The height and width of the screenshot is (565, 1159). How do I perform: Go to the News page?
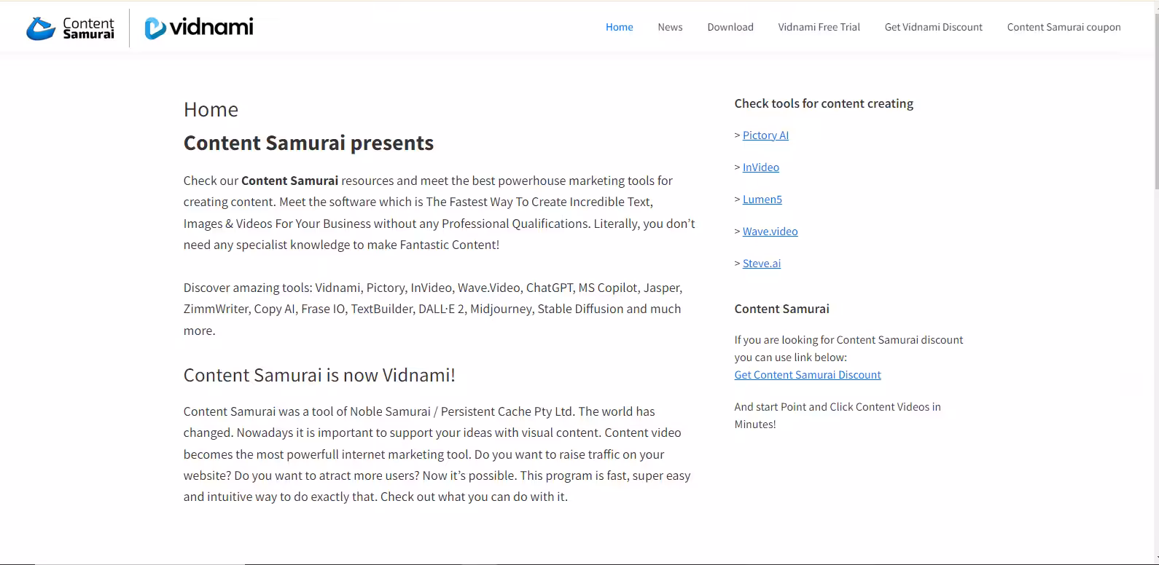[670, 27]
